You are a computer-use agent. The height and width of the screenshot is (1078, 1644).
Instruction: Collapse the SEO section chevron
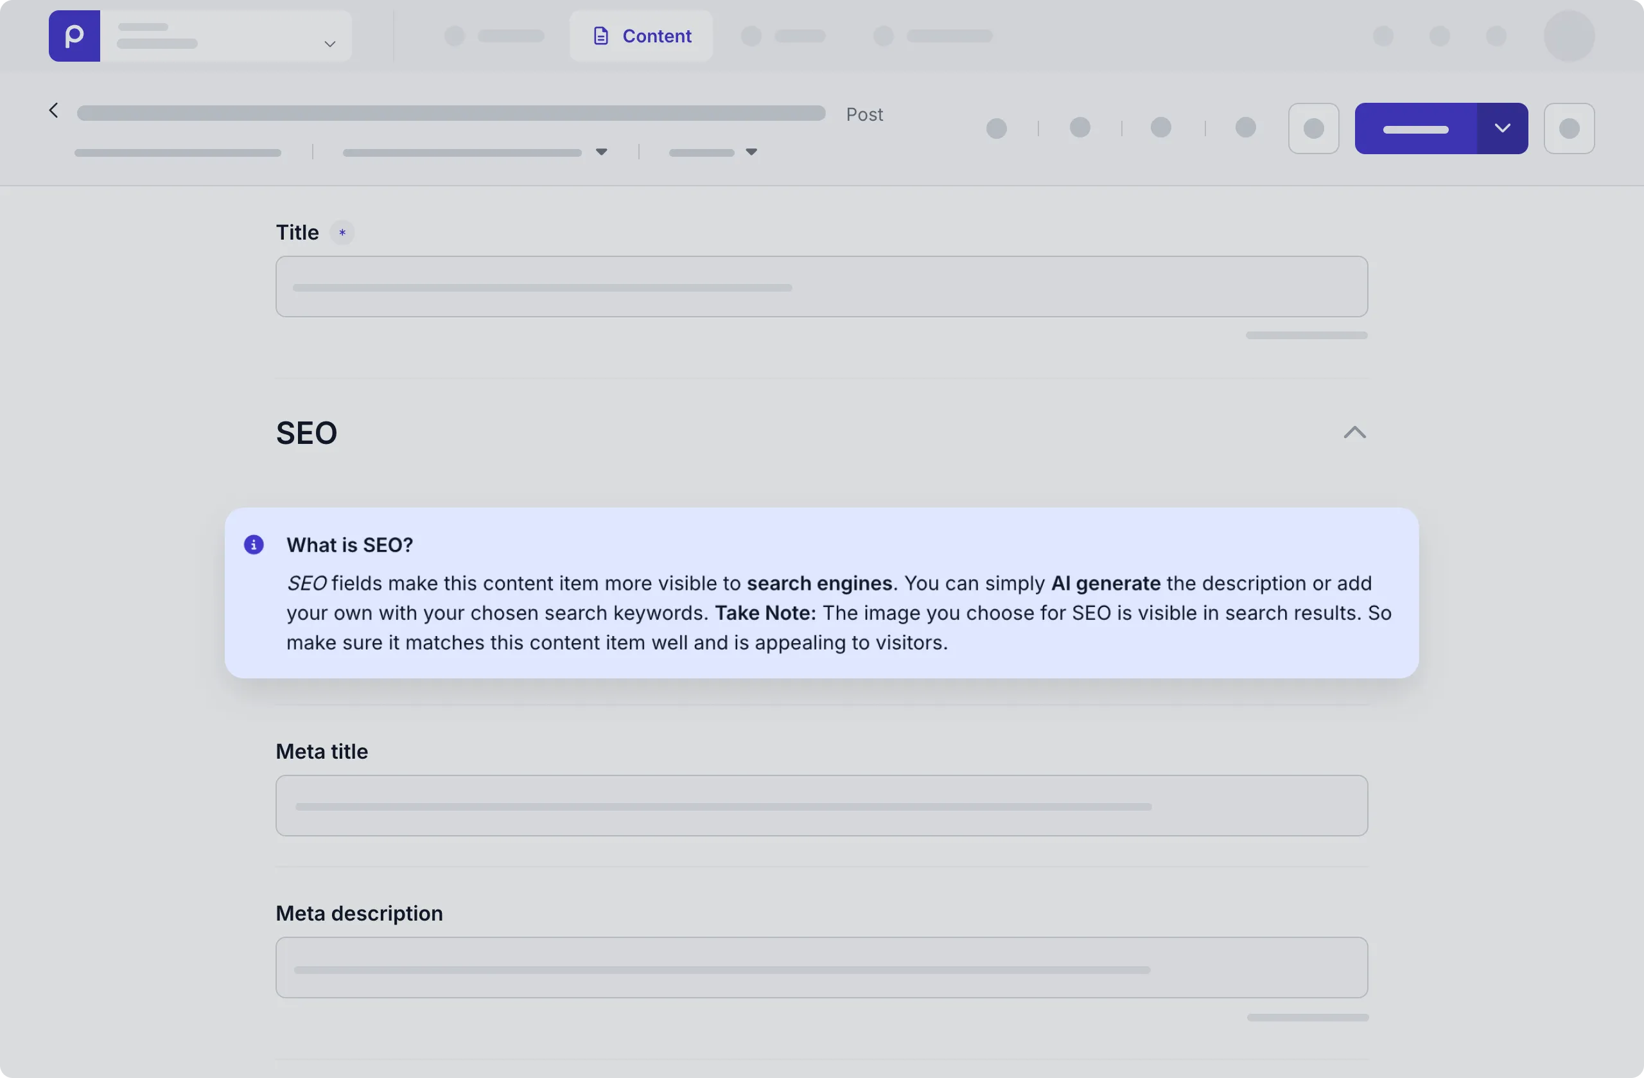[x=1354, y=432]
